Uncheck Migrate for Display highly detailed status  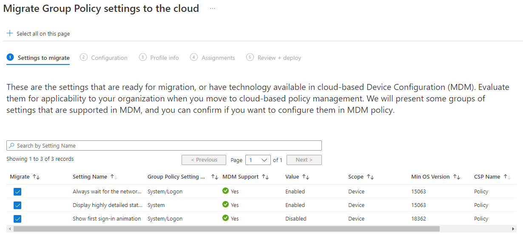pyautogui.click(x=17, y=205)
